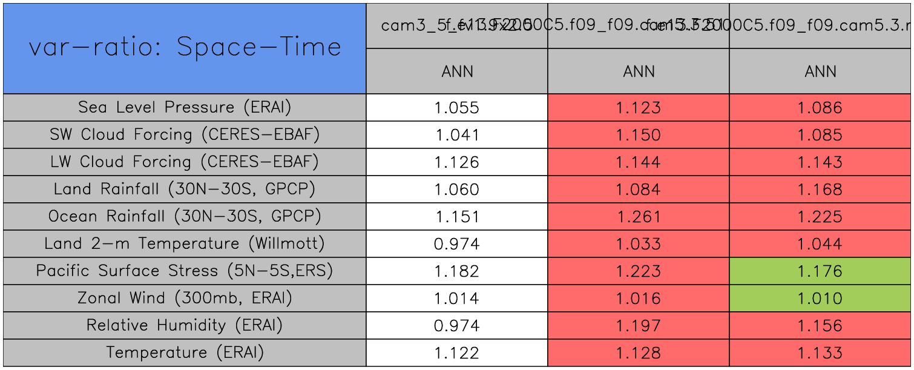Click Land 2-m Temperature (Willmott) label
This screenshot has height=370, width=914.
(x=185, y=244)
